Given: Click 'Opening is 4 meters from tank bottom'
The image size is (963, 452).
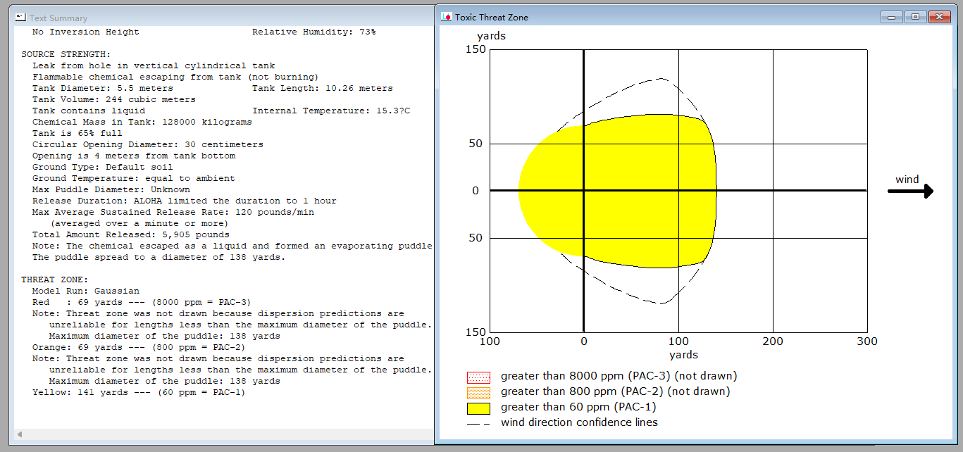Looking at the screenshot, I should click(x=134, y=156).
